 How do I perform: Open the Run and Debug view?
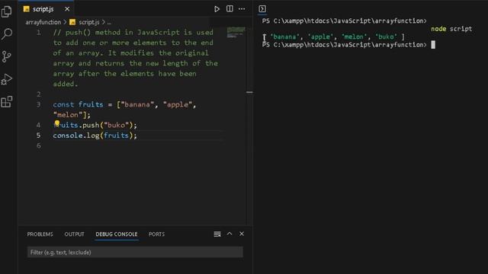[7, 79]
